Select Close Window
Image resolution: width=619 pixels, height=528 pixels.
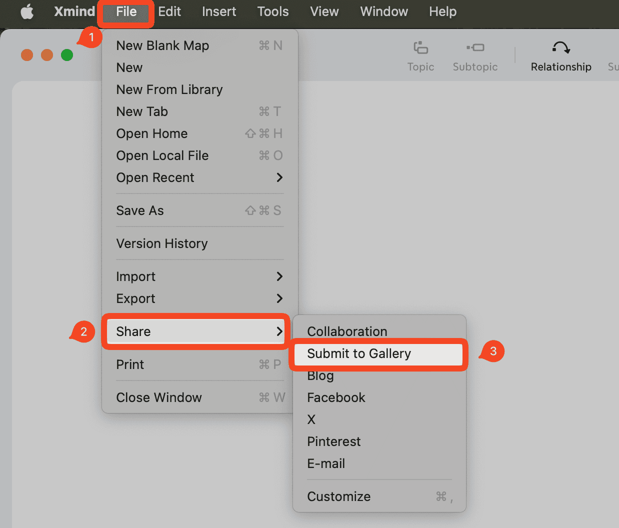[x=200, y=397]
